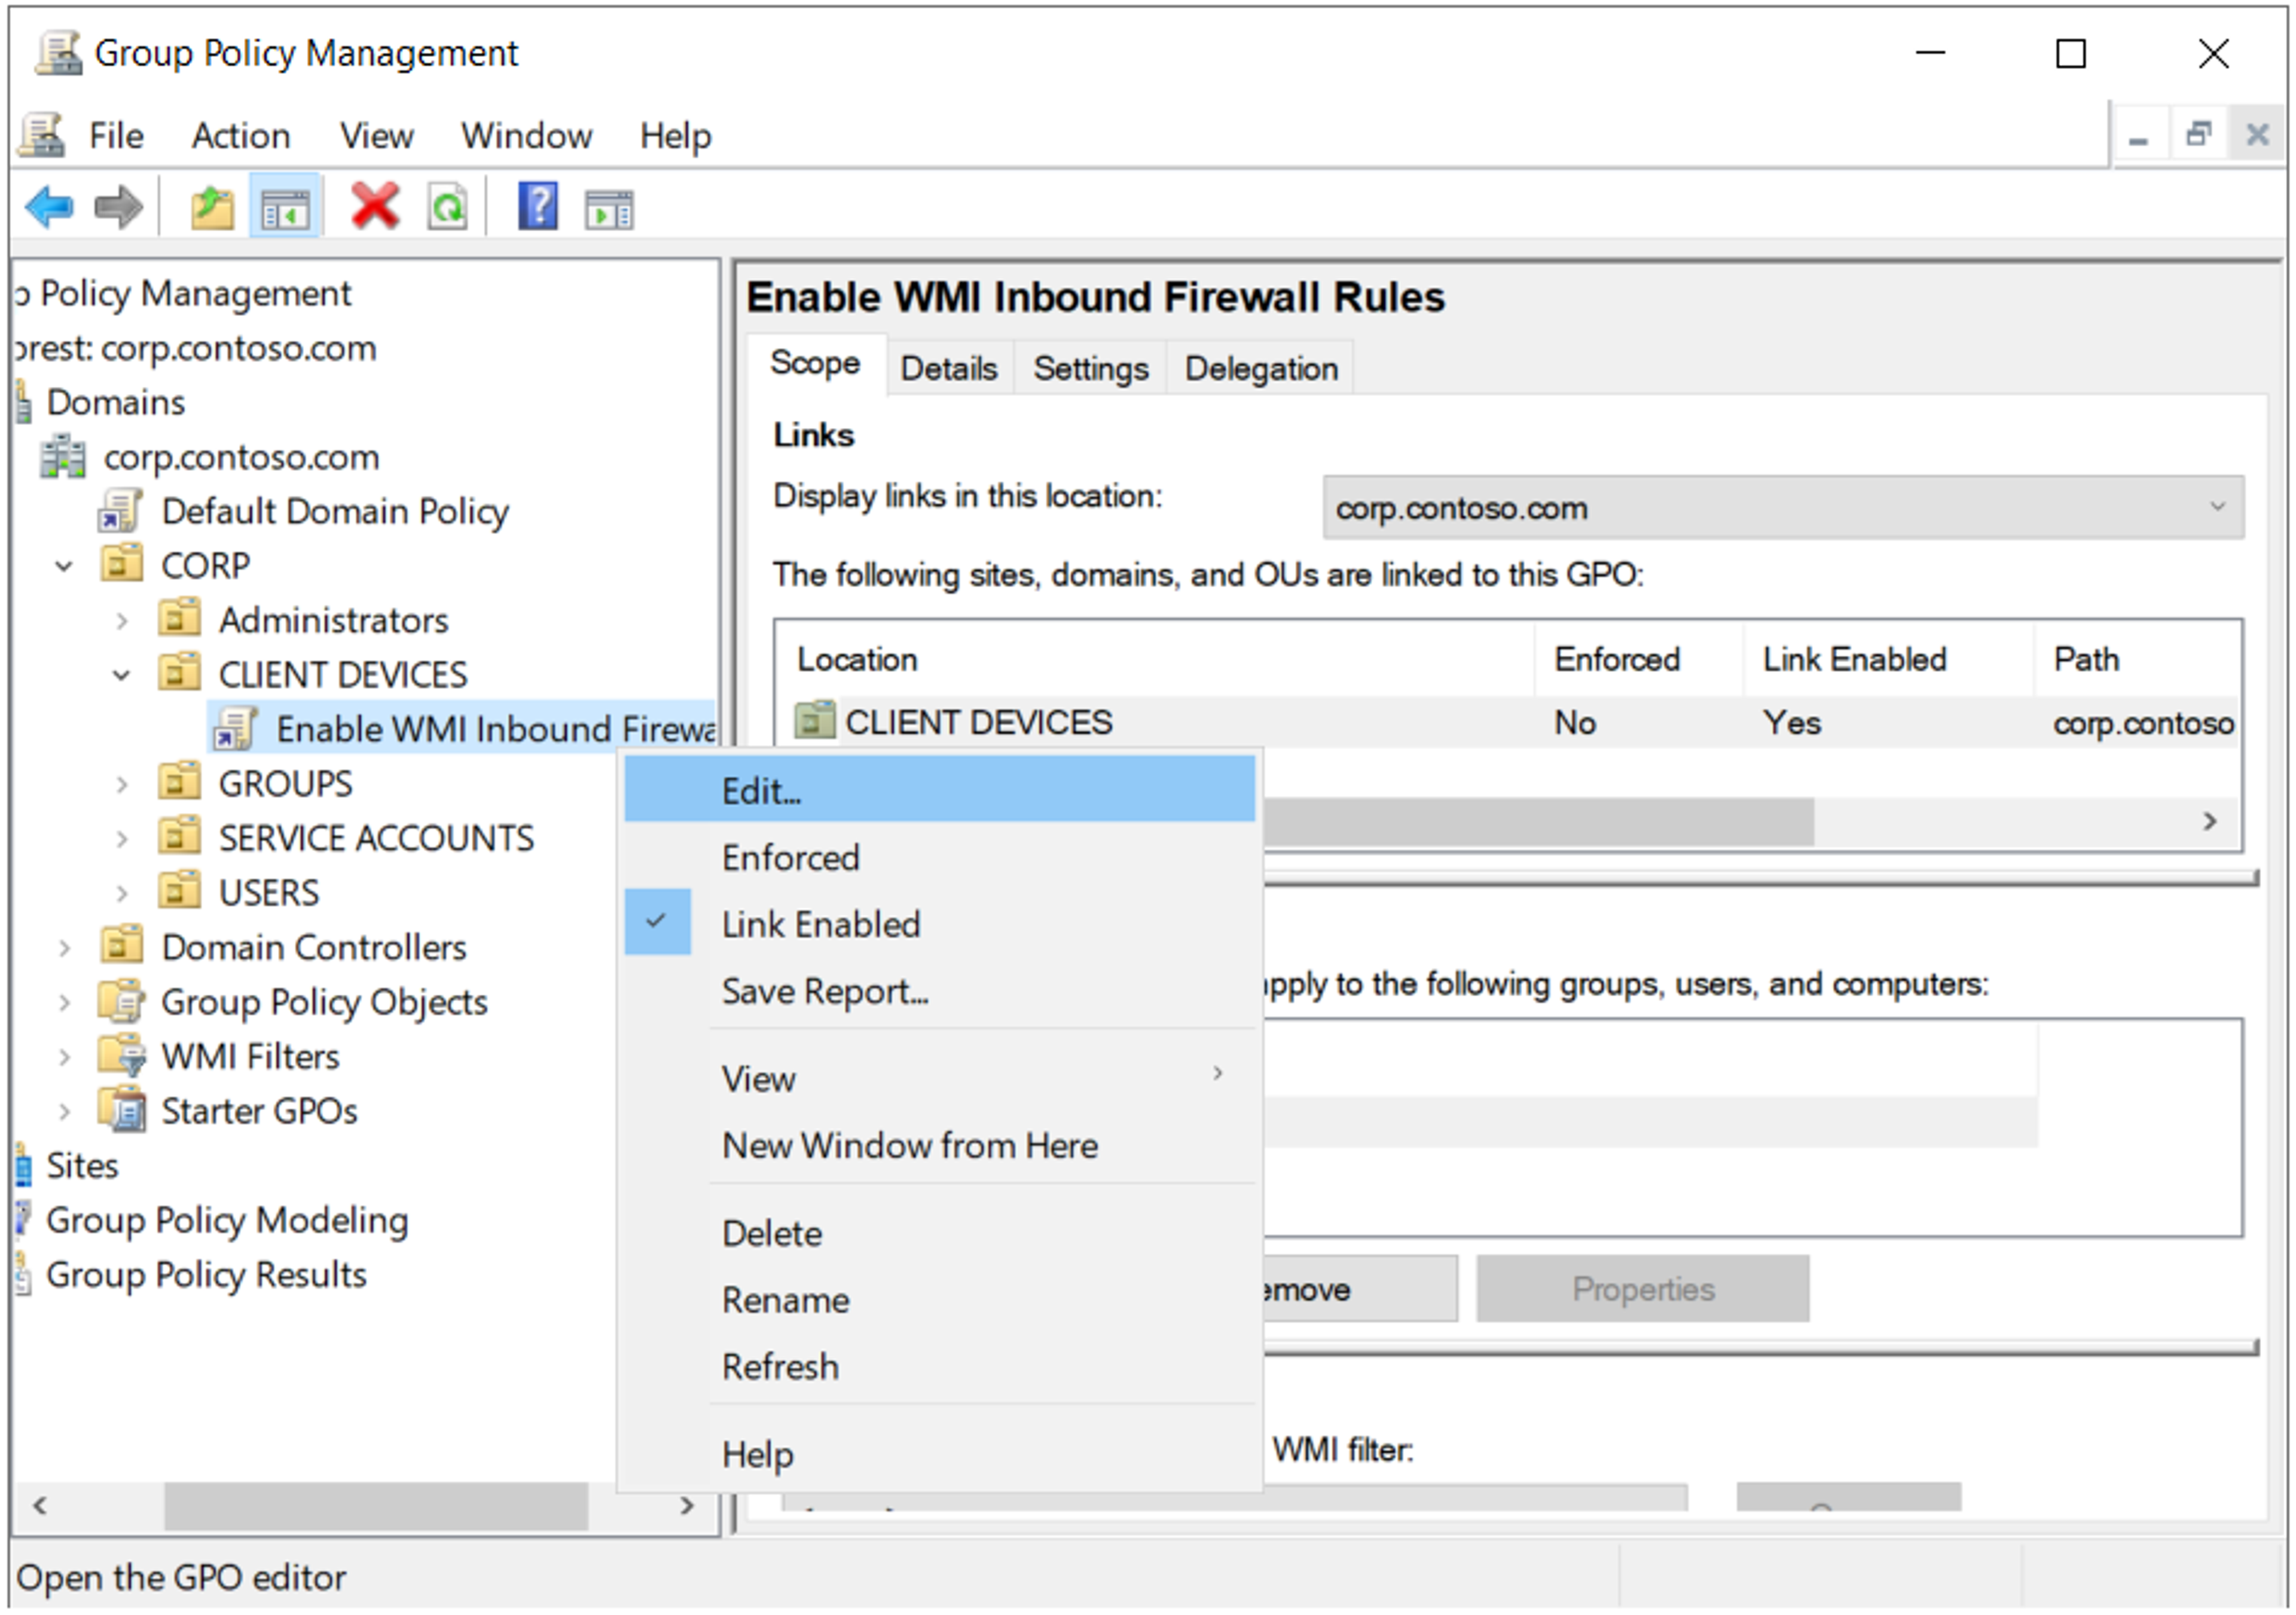Switch to the Details tab
This screenshot has height=1615, width=2296.
[x=949, y=369]
